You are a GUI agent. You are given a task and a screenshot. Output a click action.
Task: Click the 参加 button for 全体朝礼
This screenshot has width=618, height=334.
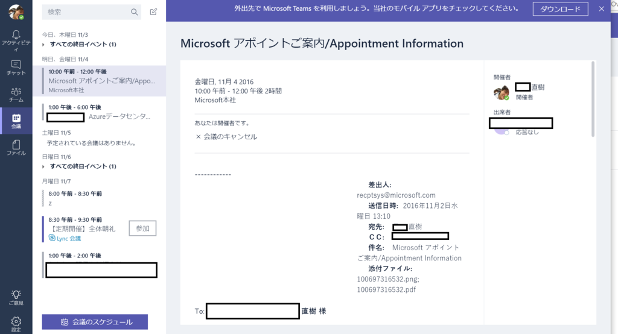tap(142, 228)
